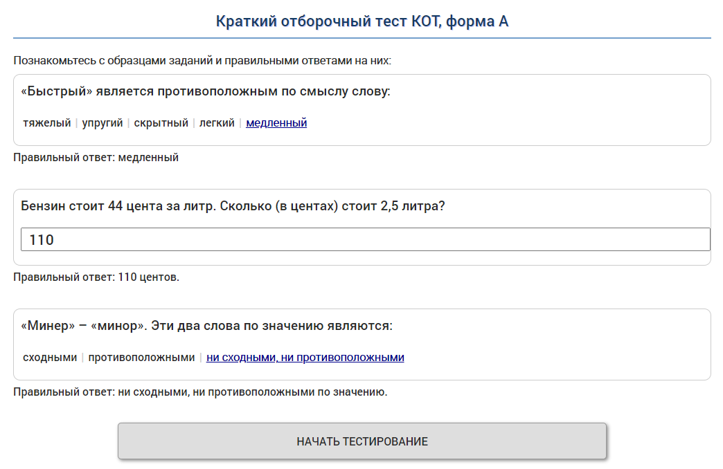Click the gasoline price question text

233,206
